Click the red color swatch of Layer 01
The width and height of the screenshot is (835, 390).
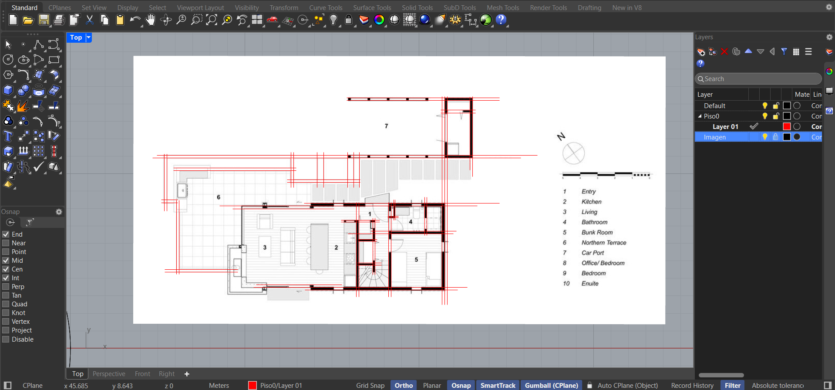(786, 127)
